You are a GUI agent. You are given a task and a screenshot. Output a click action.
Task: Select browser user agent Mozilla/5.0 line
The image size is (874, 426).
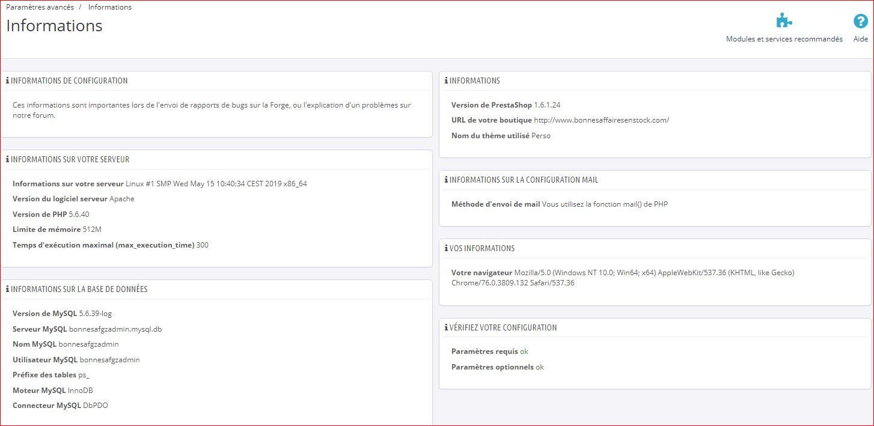[x=655, y=273]
